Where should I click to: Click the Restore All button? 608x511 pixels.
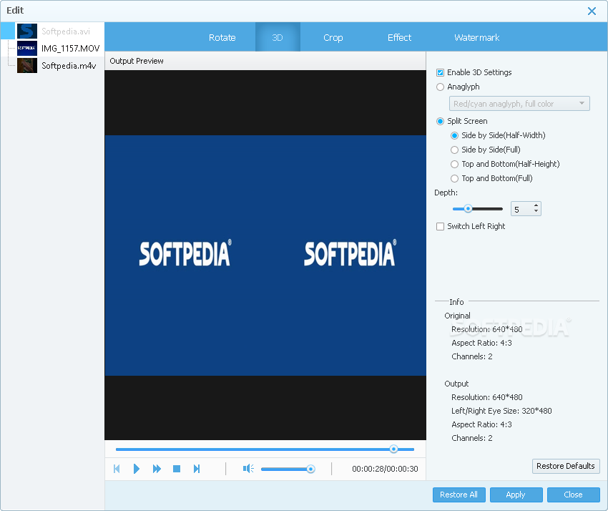point(459,495)
